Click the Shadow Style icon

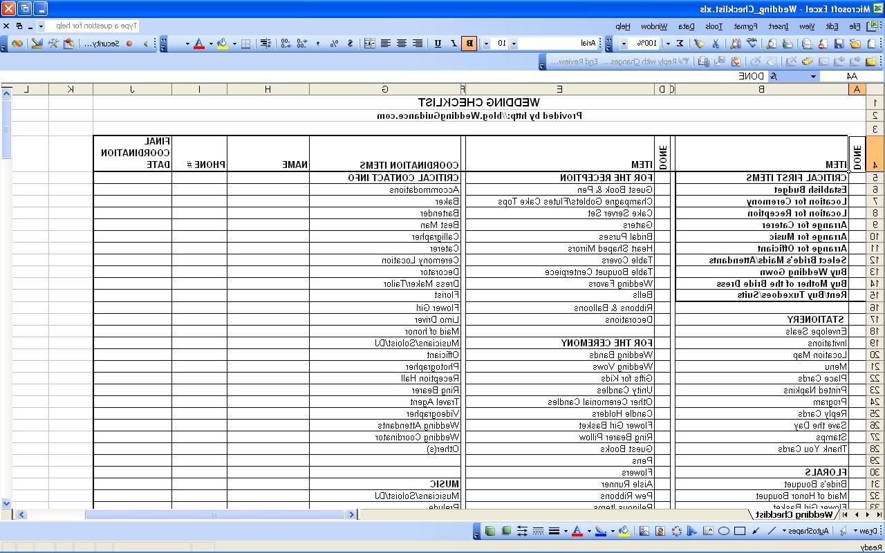pyautogui.click(x=506, y=531)
